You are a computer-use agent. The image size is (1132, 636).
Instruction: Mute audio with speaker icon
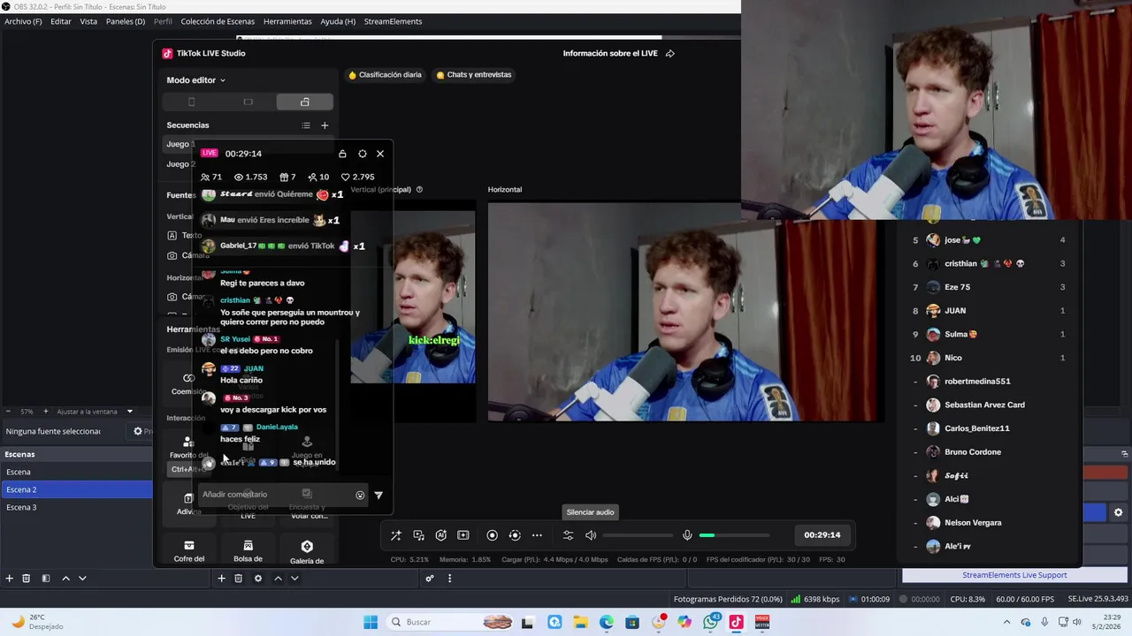591,535
